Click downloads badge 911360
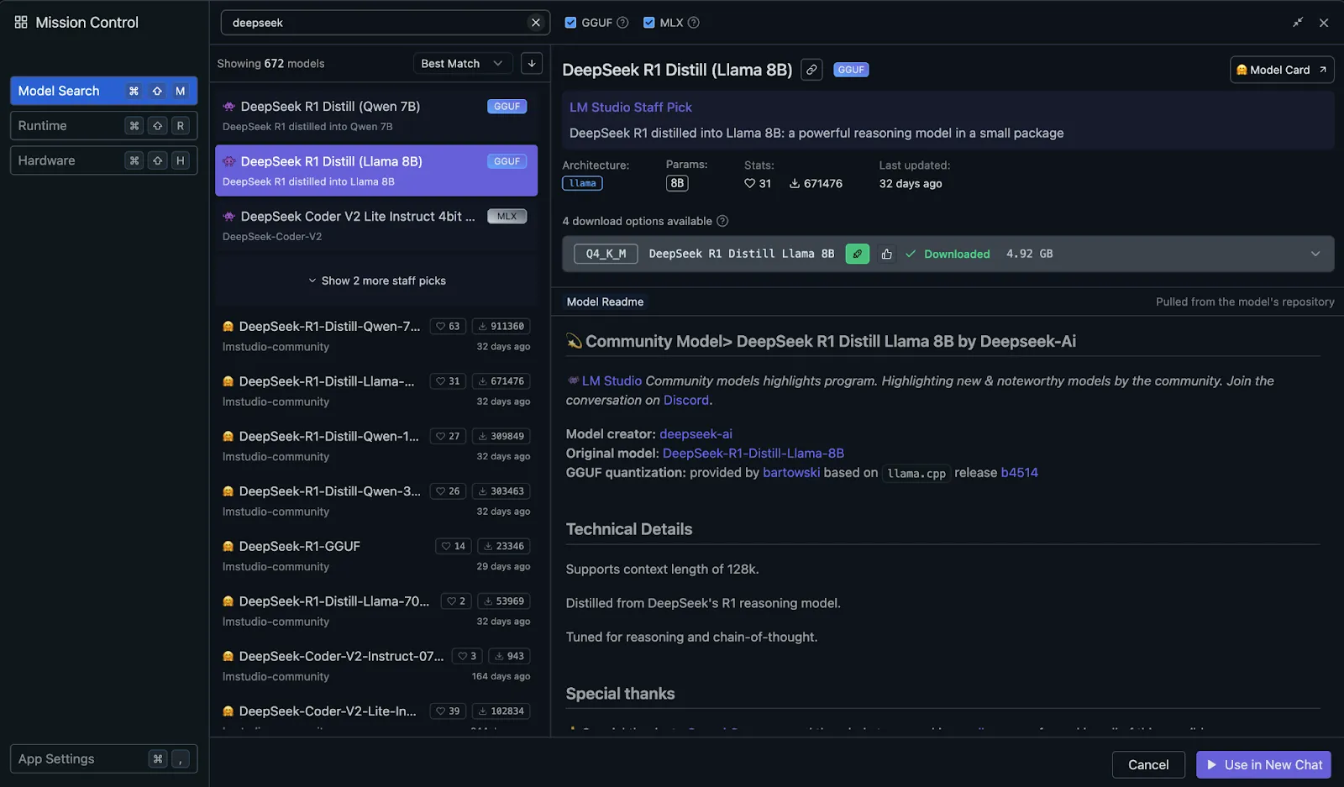This screenshot has height=787, width=1344. coord(501,326)
